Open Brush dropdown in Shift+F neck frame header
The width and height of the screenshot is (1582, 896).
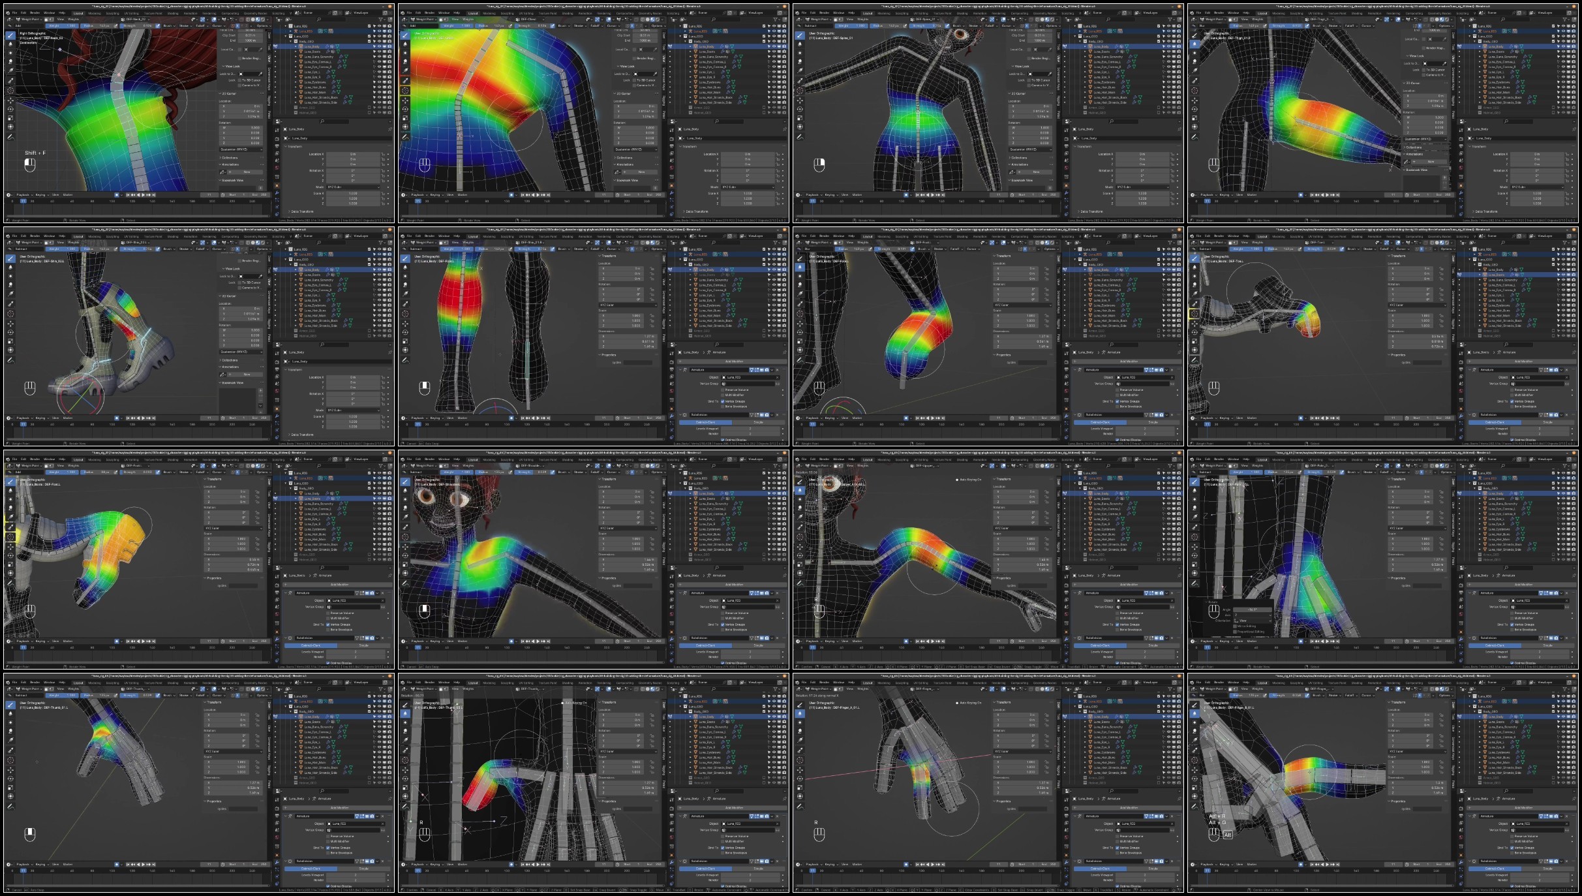pyautogui.click(x=168, y=25)
